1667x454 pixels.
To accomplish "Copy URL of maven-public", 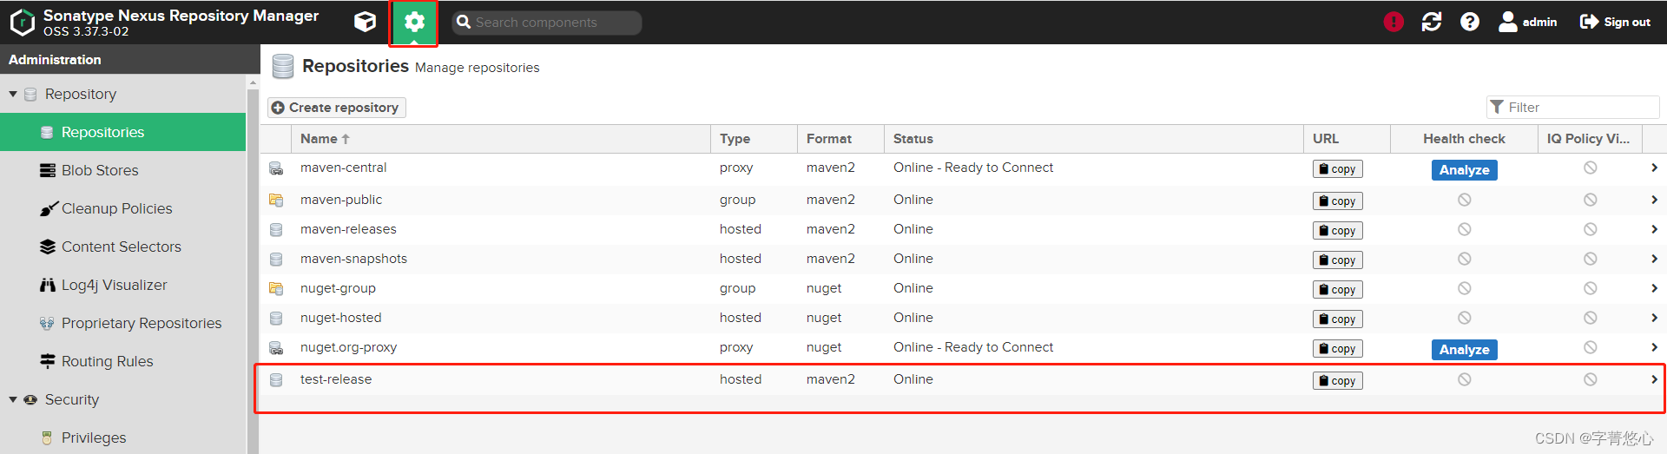I will [x=1337, y=201].
